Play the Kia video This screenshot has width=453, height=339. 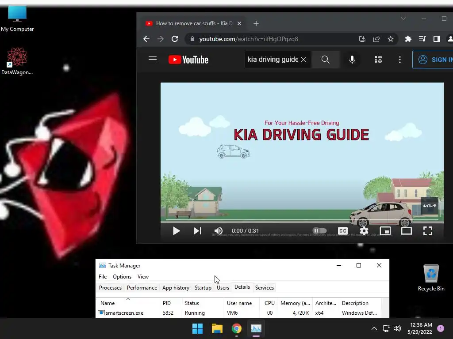pyautogui.click(x=176, y=231)
